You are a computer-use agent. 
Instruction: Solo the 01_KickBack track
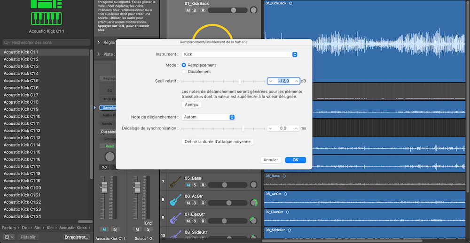click(x=195, y=10)
